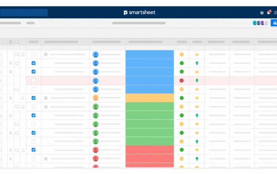Click the help question mark icon

click(262, 13)
